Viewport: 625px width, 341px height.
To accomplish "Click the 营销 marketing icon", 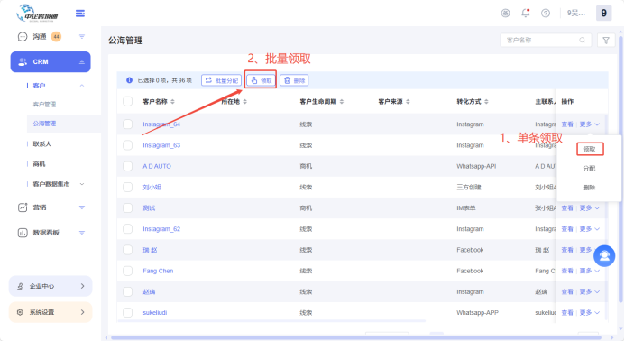I will click(x=23, y=207).
